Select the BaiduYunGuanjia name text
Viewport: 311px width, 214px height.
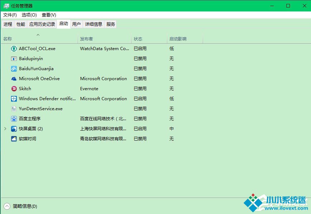tap(36, 69)
